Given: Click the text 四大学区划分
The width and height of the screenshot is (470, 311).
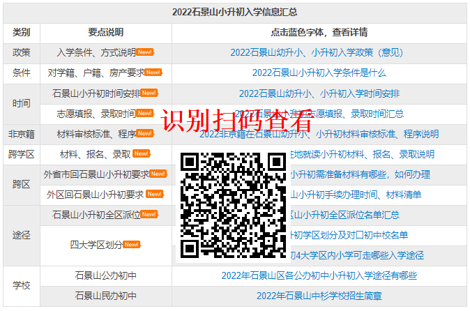Looking at the screenshot, I should click(x=96, y=245).
